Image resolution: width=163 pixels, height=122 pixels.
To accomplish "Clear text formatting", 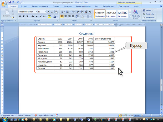I will click(x=56, y=12).
